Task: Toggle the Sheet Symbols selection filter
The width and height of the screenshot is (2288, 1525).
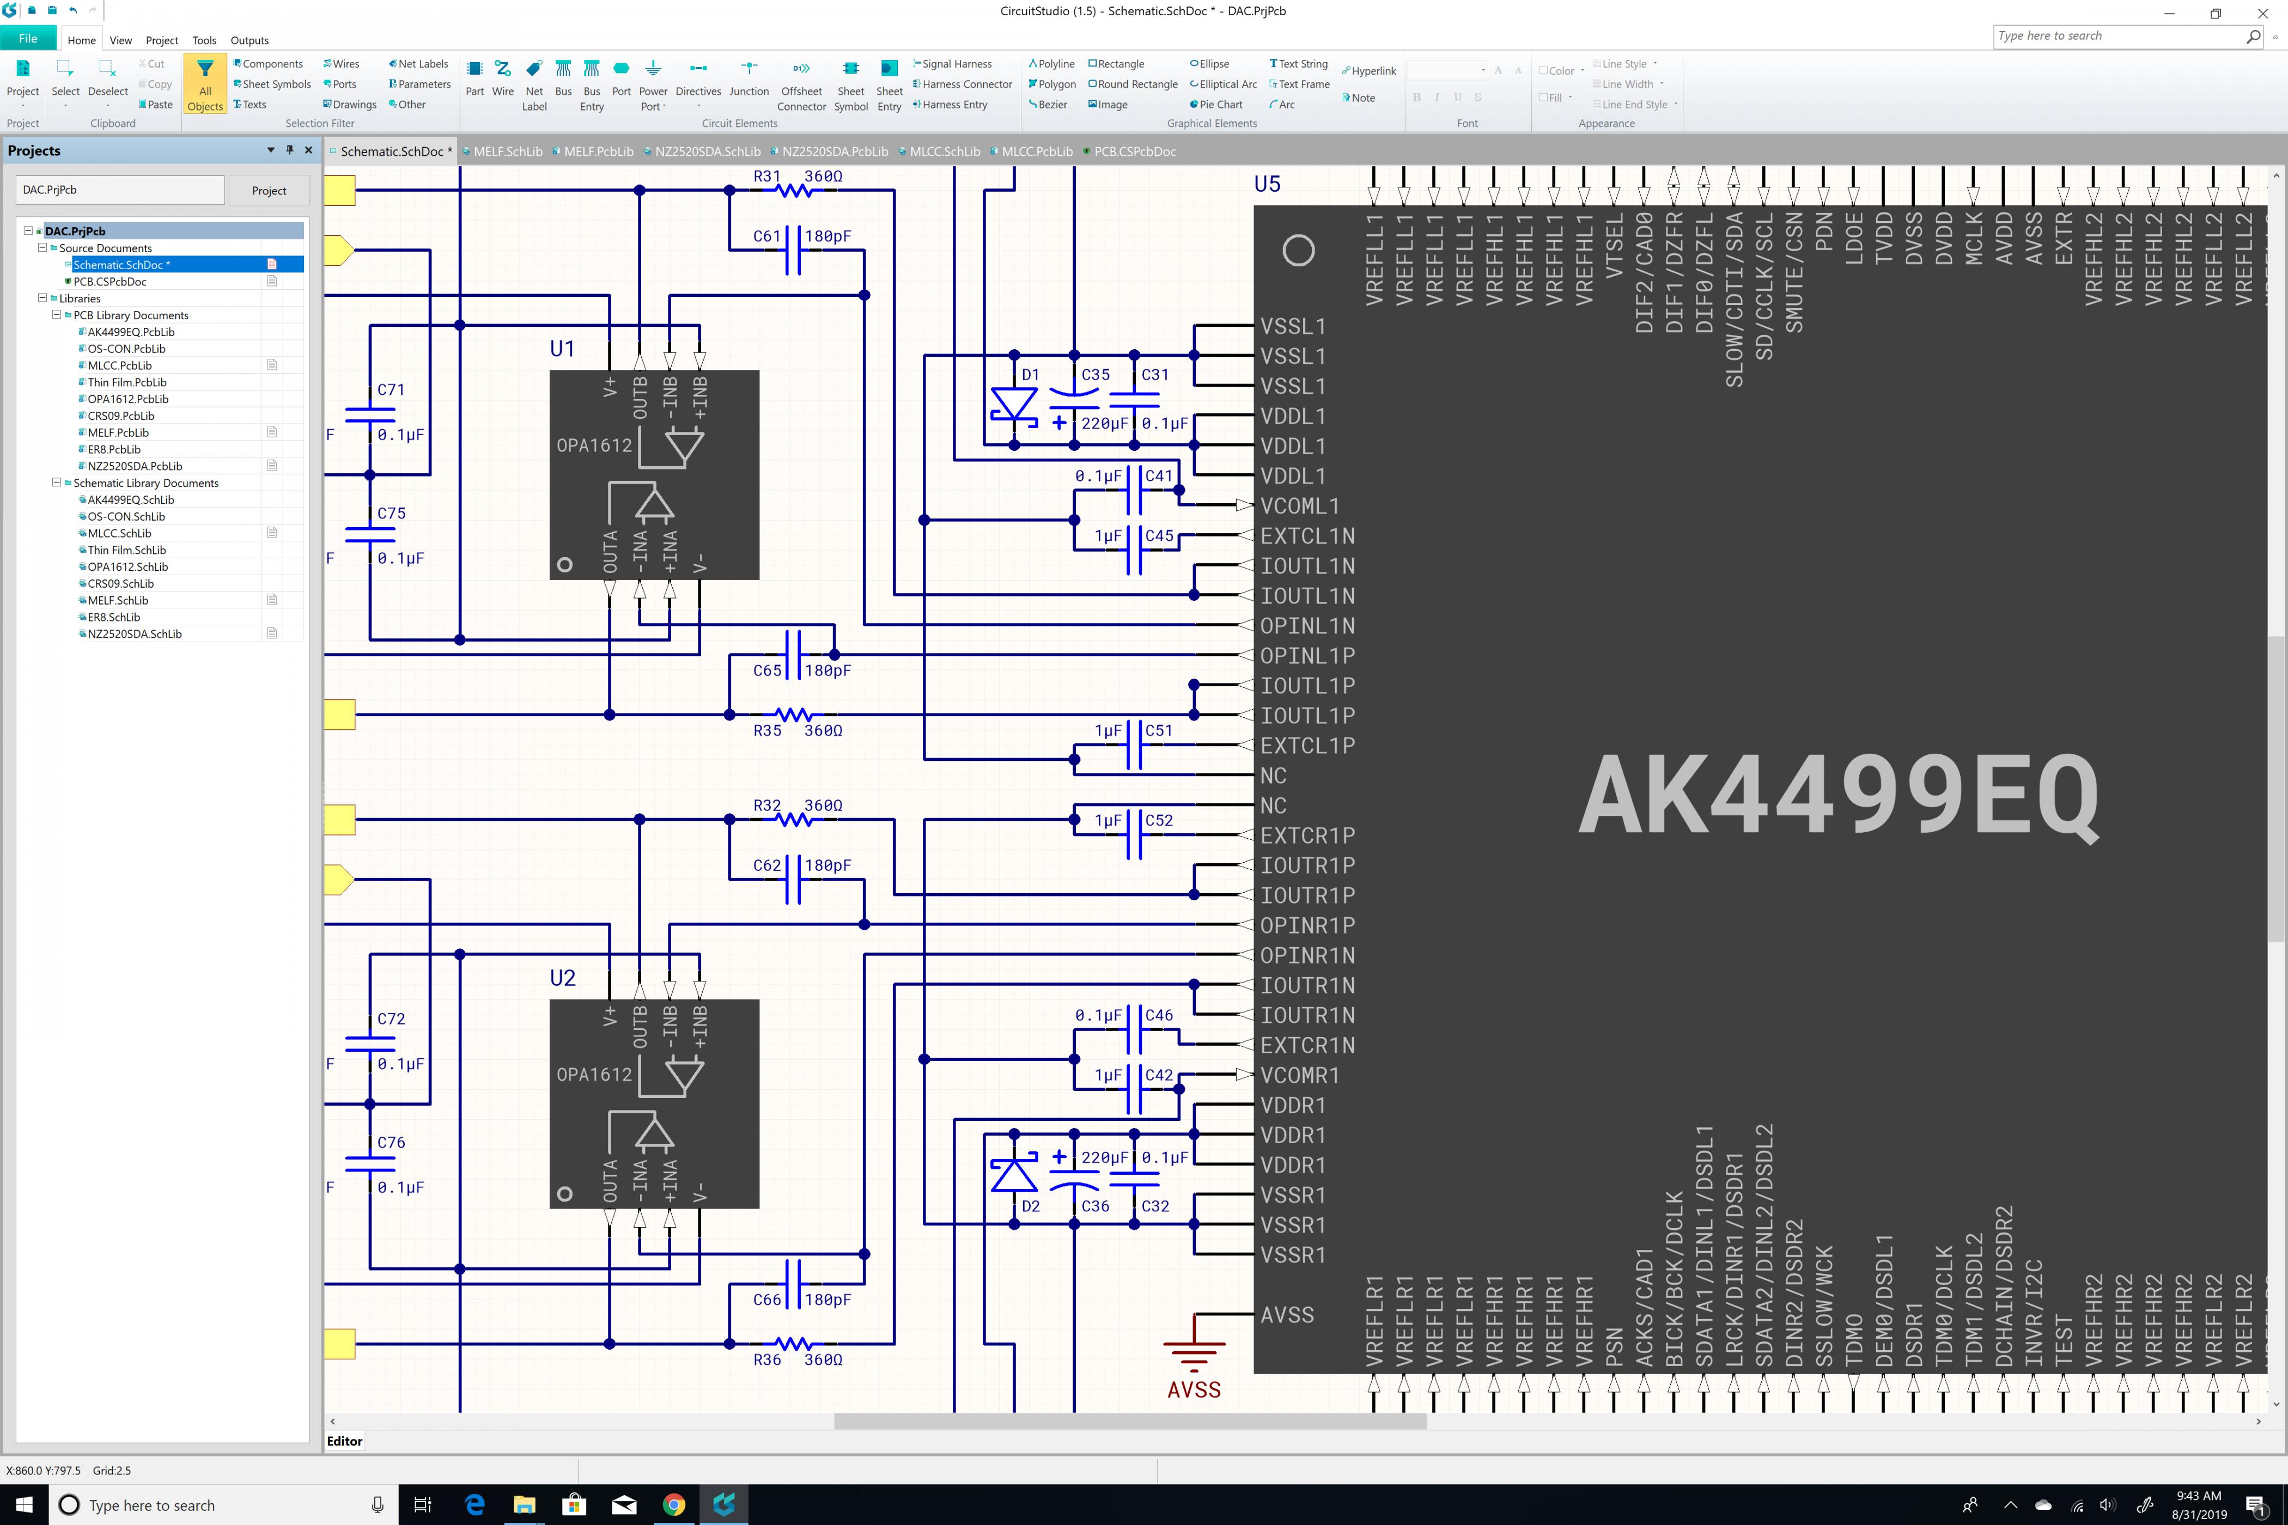Action: coord(272,84)
